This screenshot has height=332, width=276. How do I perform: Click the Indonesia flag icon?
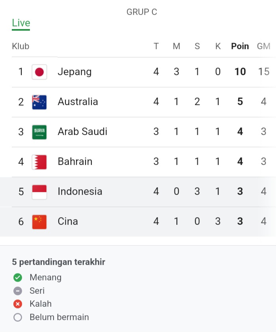click(39, 191)
